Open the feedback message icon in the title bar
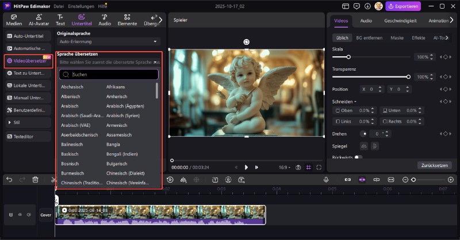 (356, 6)
